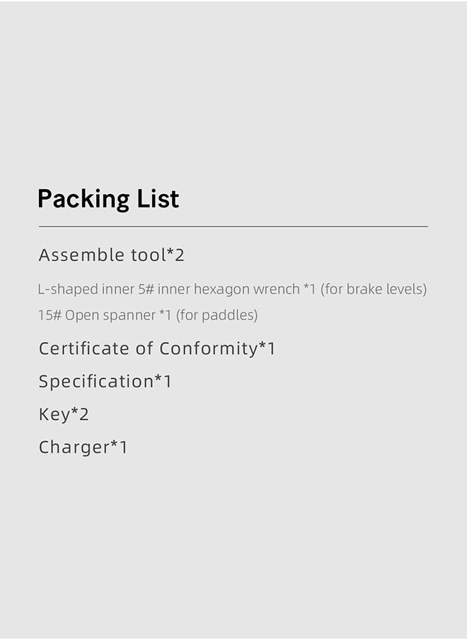The width and height of the screenshot is (467, 640).
Task: Select the Charger*1 item
Action: 83,447
